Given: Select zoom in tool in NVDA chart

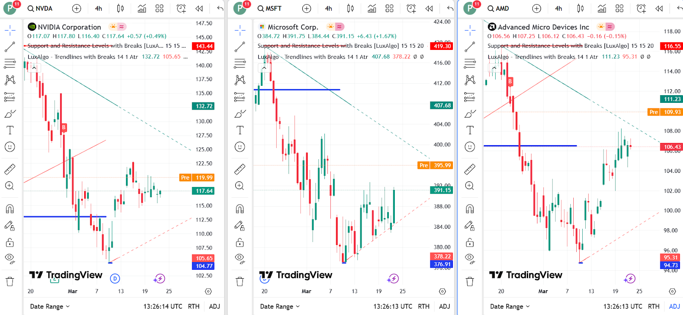Looking at the screenshot, I should [10, 186].
